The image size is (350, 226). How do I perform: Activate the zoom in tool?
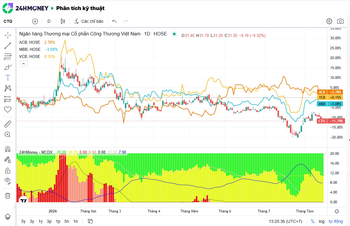tap(8, 135)
